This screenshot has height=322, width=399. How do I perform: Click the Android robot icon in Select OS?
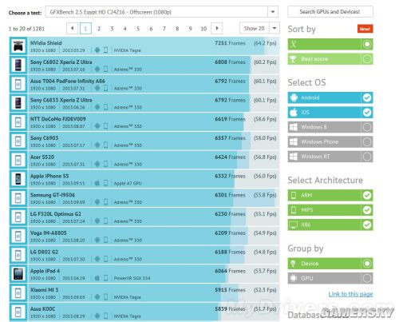click(x=294, y=97)
